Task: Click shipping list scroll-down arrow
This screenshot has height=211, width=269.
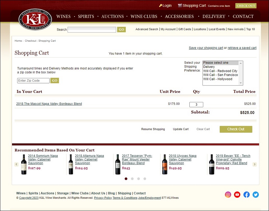Action: 241,83
